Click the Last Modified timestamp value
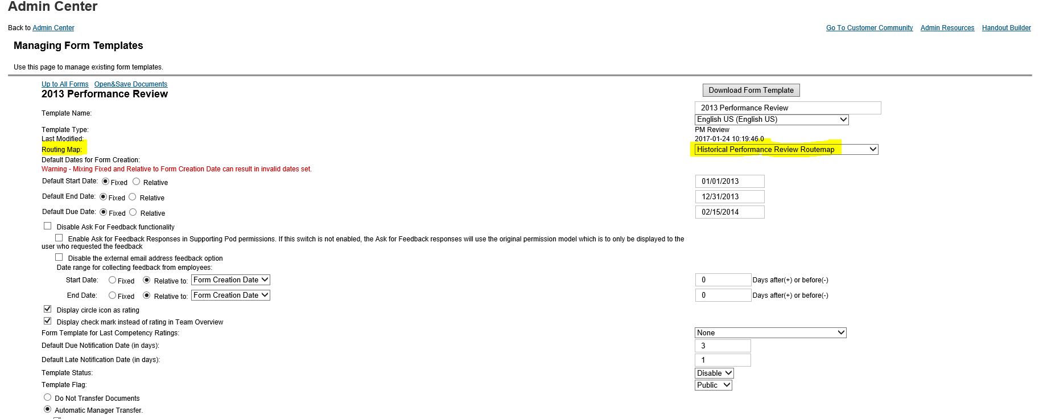Image resolution: width=1039 pixels, height=419 pixels. click(x=729, y=139)
